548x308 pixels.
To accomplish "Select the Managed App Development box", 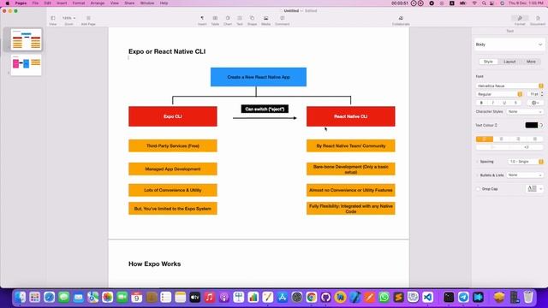I will tap(173, 169).
